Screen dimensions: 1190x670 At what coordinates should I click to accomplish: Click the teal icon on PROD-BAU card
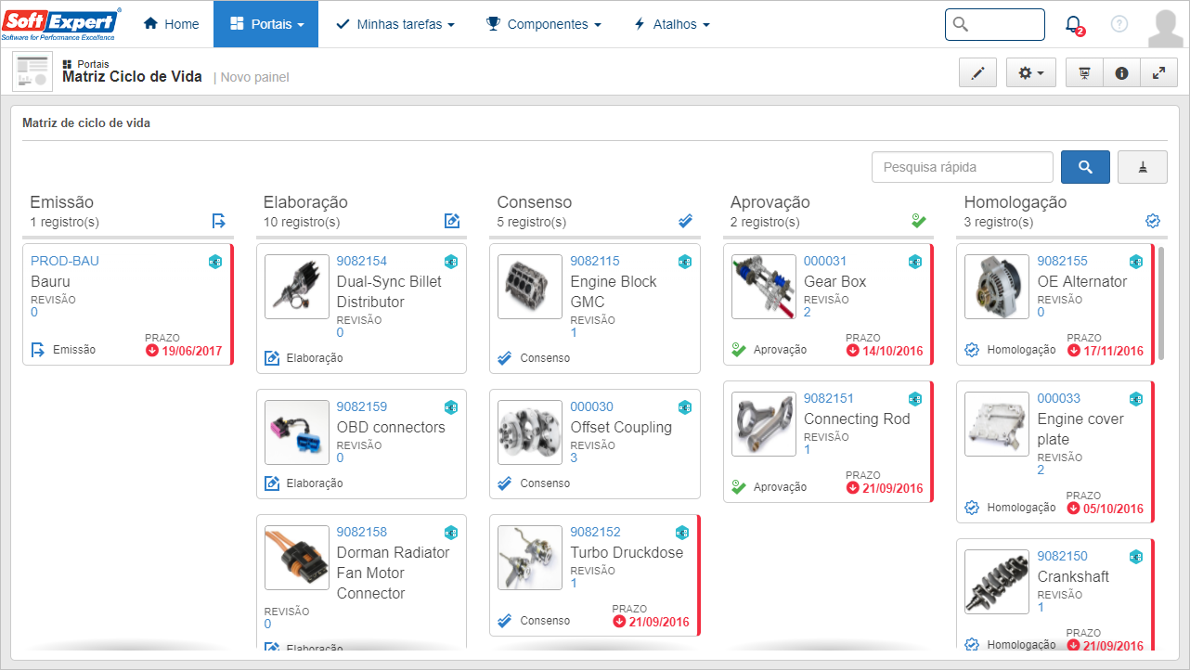click(x=215, y=262)
